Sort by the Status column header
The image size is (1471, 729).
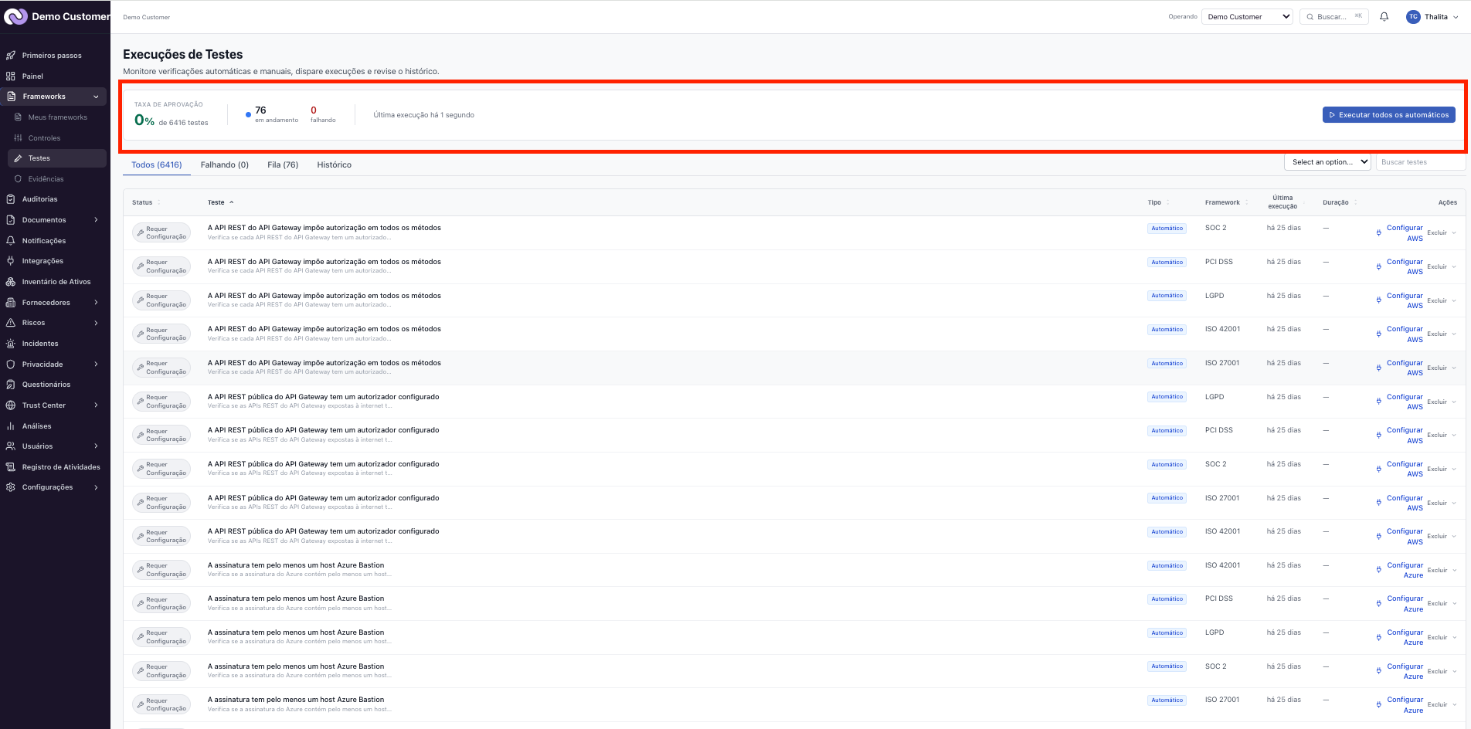[x=146, y=202]
